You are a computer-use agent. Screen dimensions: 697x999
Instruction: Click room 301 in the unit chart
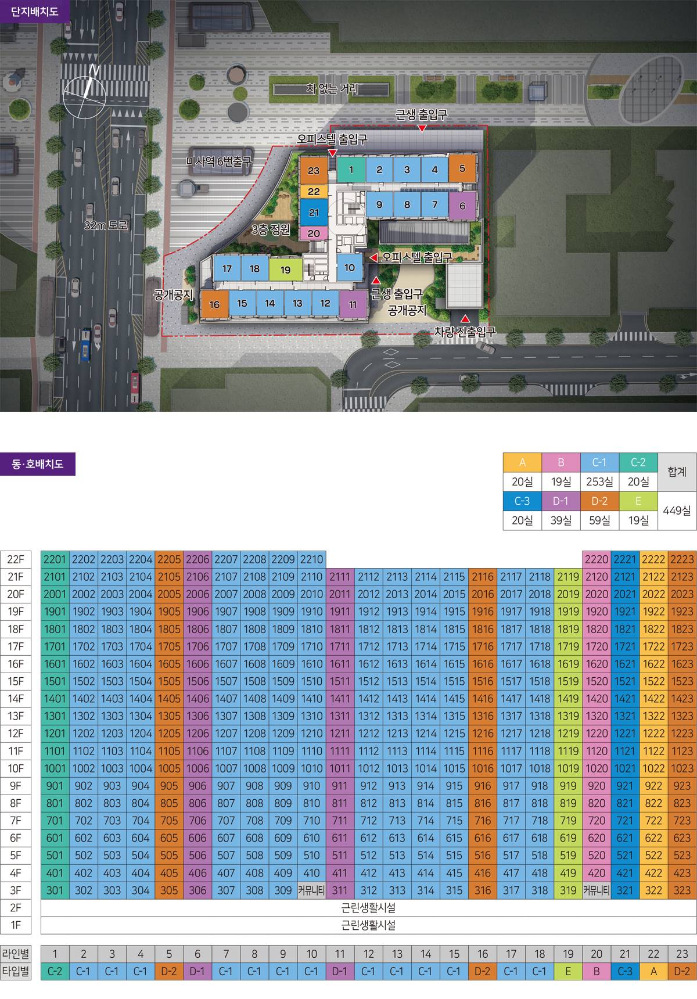coord(55,890)
